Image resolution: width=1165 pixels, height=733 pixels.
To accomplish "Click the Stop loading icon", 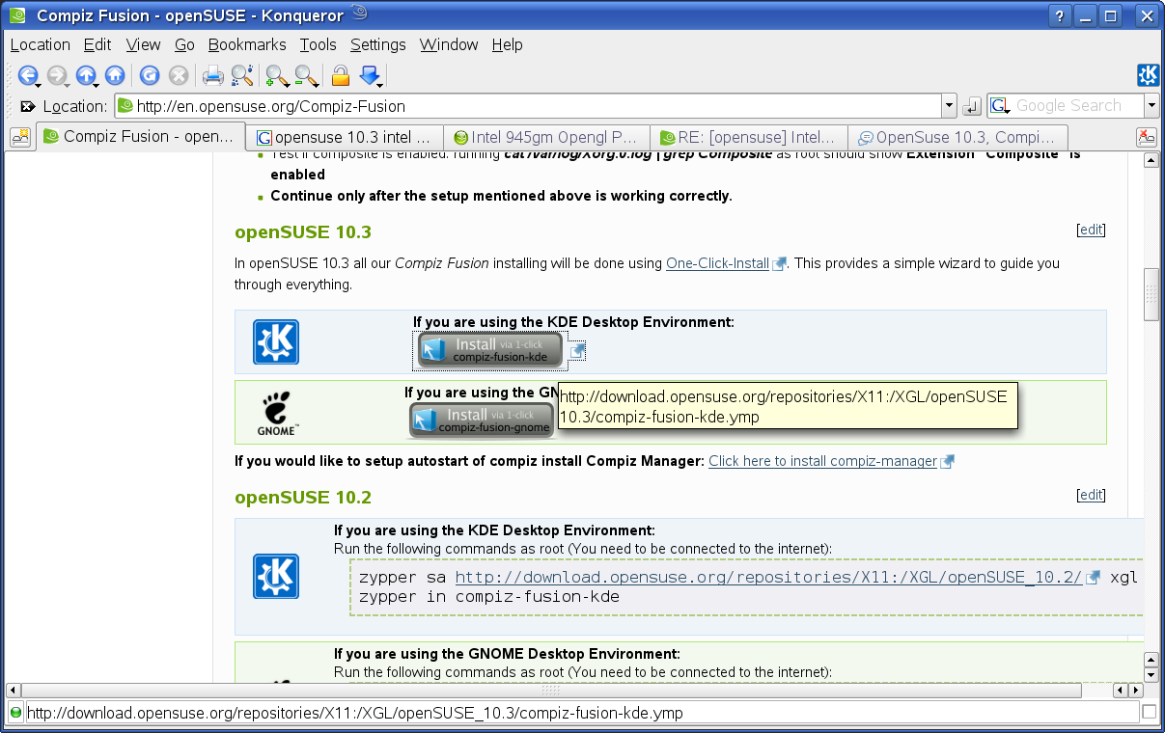I will coord(178,75).
